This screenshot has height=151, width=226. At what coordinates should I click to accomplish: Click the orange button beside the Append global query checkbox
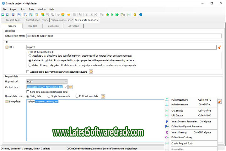[91, 72]
